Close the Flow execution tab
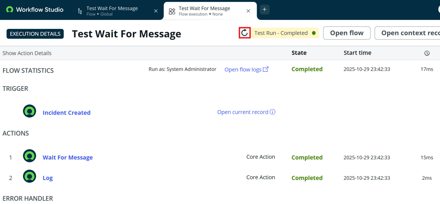This screenshot has height=204, width=440. (x=248, y=11)
